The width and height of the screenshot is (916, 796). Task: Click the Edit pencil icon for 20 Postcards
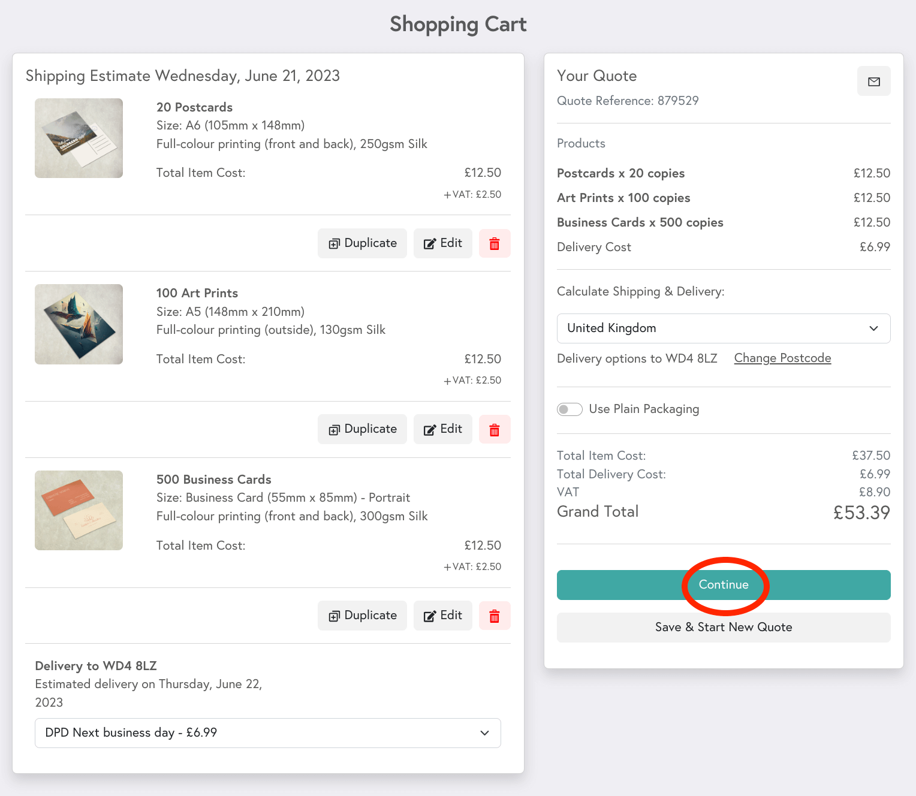[429, 243]
